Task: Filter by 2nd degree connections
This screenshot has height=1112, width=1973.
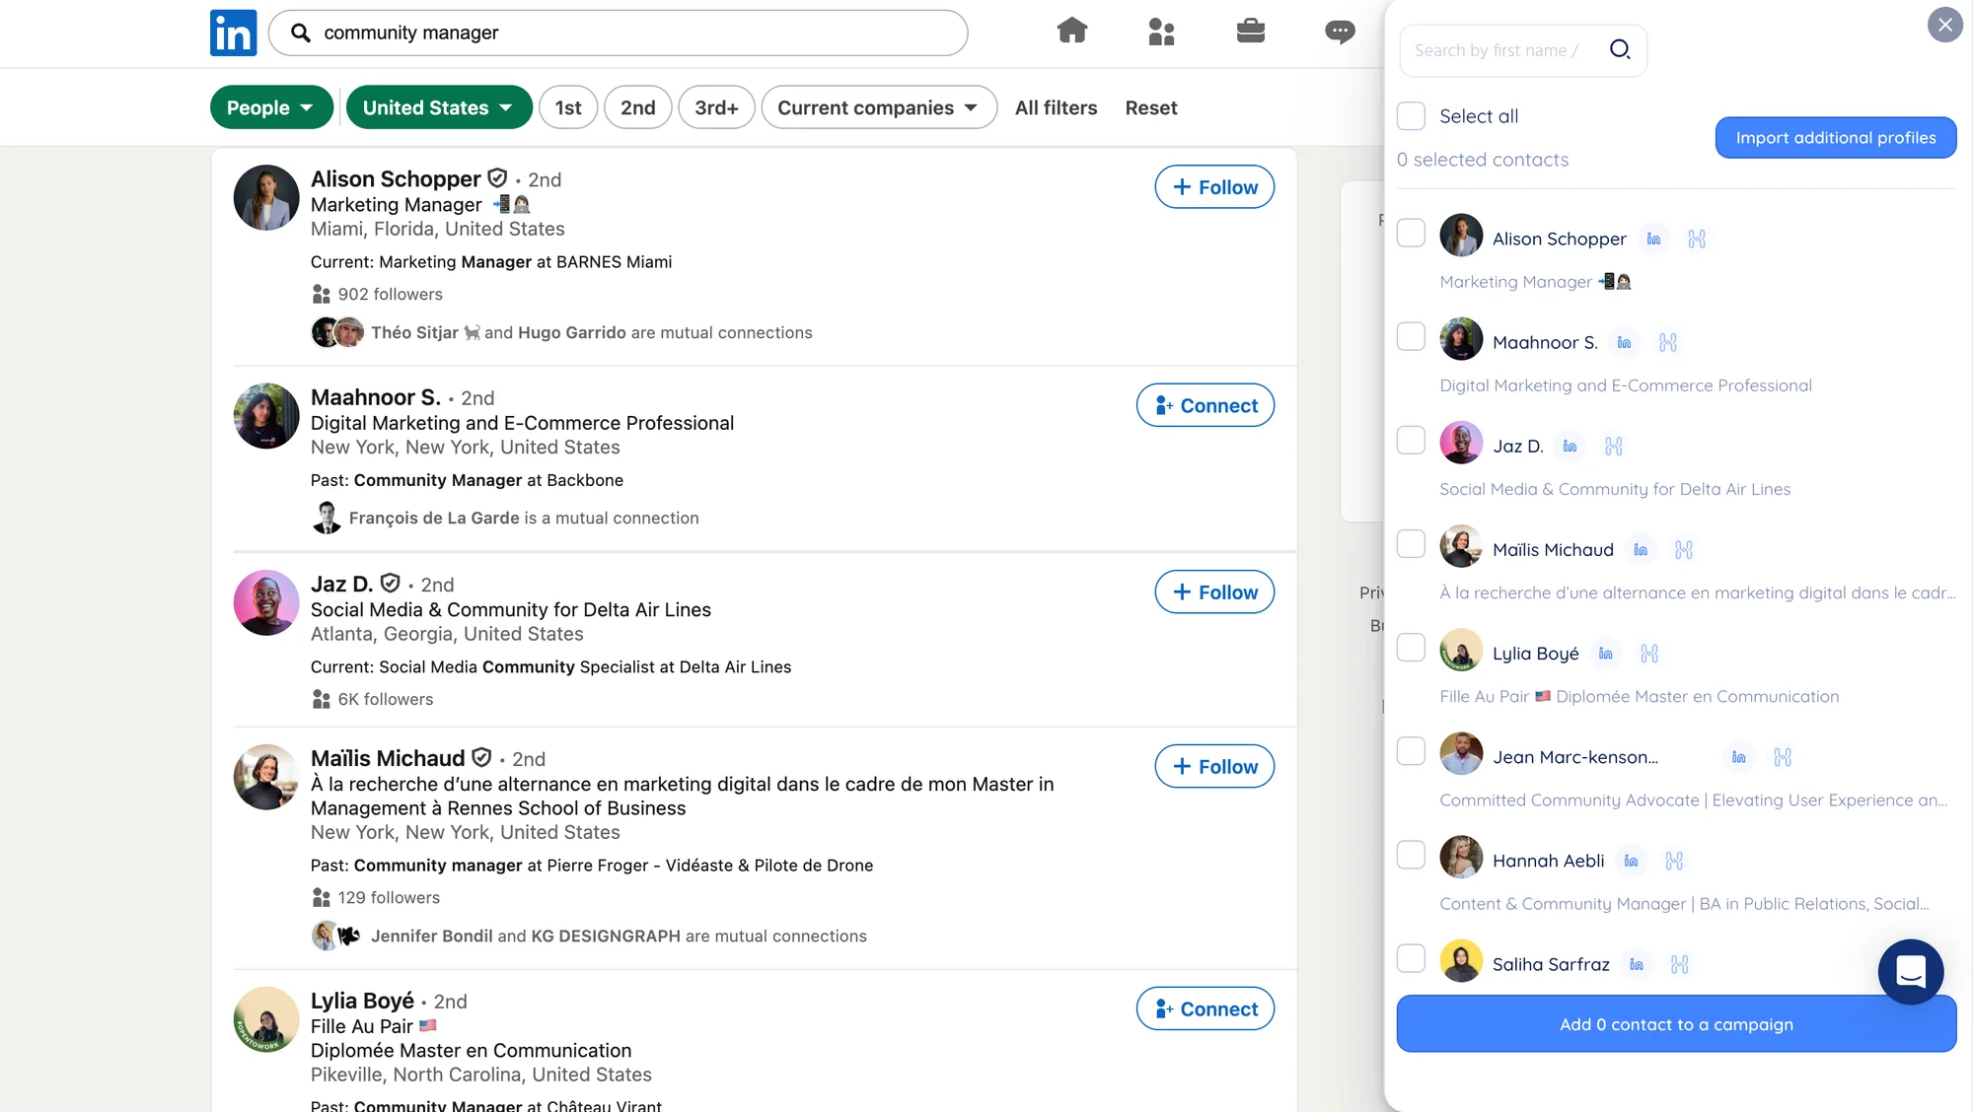Action: (x=637, y=107)
